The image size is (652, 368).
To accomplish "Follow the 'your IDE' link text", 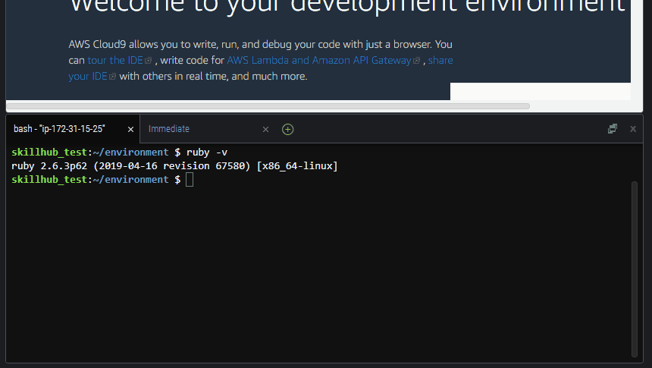I will 88,76.
